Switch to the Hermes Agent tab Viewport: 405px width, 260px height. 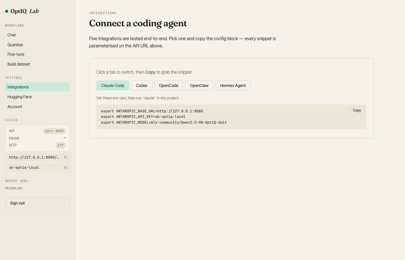[233, 86]
